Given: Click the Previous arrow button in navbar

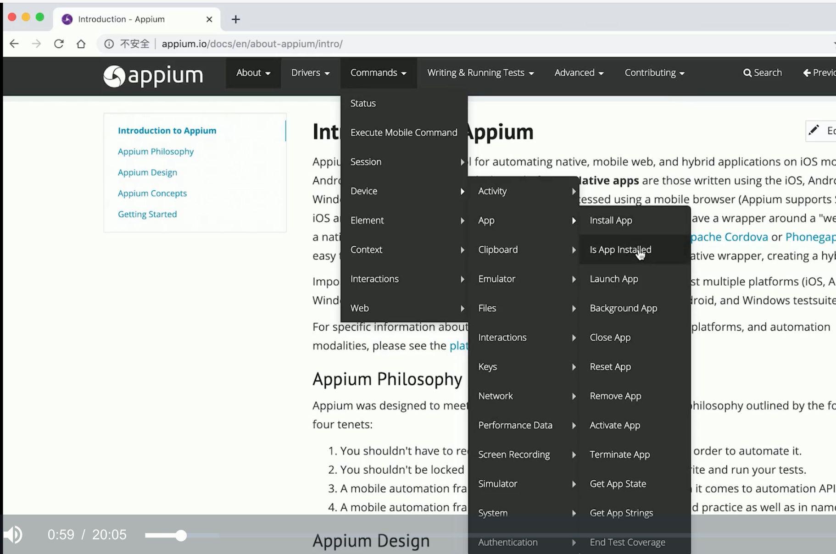Looking at the screenshot, I should [819, 72].
